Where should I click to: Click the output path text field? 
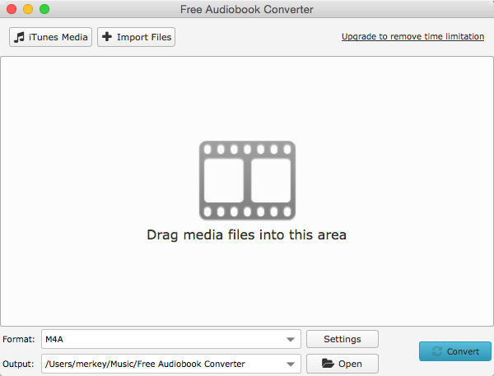coord(171,364)
